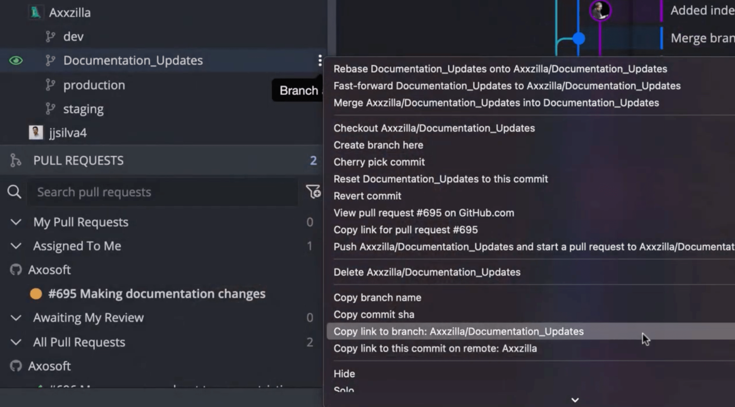The height and width of the screenshot is (407, 735).
Task: Click the branch icon next to dev
Action: (50, 37)
